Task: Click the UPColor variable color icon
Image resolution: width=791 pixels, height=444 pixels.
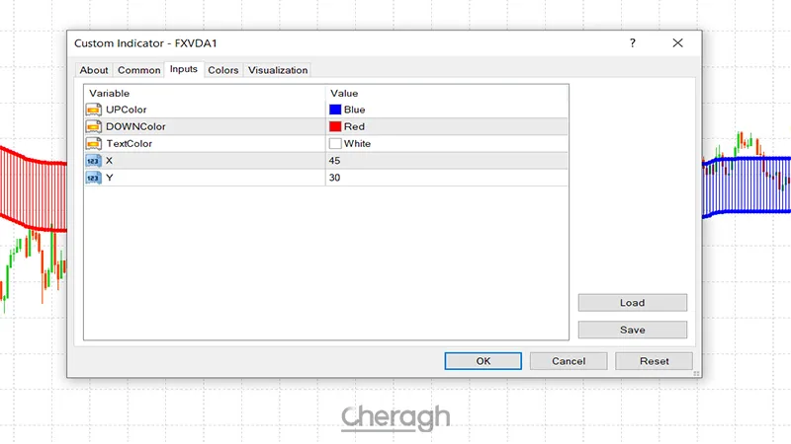Action: point(94,110)
